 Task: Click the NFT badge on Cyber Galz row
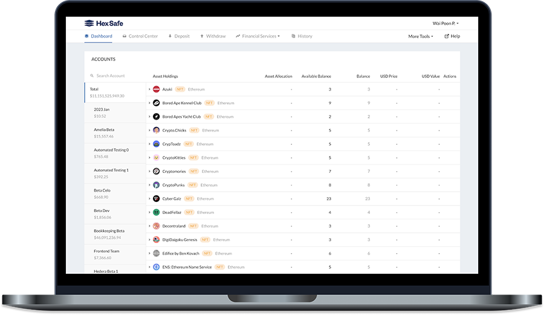[189, 198]
